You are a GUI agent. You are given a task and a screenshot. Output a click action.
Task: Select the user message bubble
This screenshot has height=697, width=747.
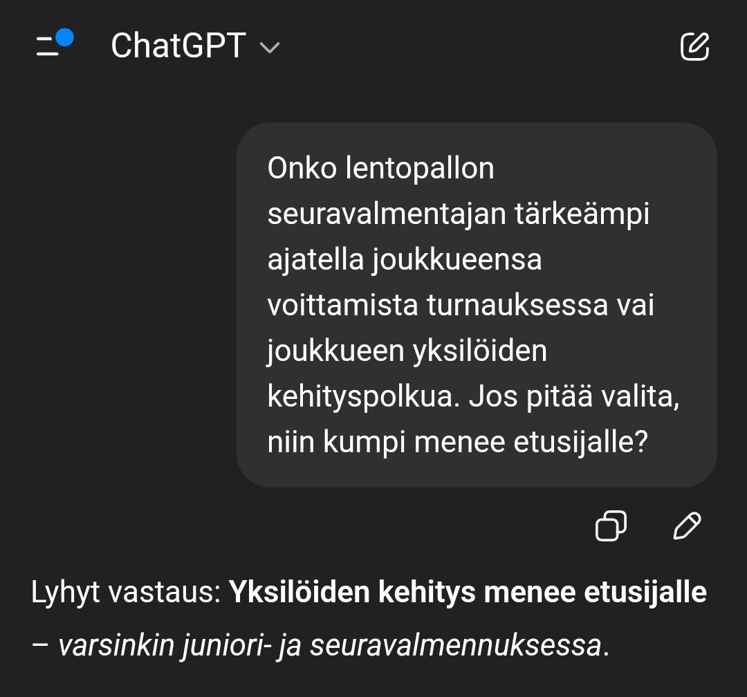(477, 305)
